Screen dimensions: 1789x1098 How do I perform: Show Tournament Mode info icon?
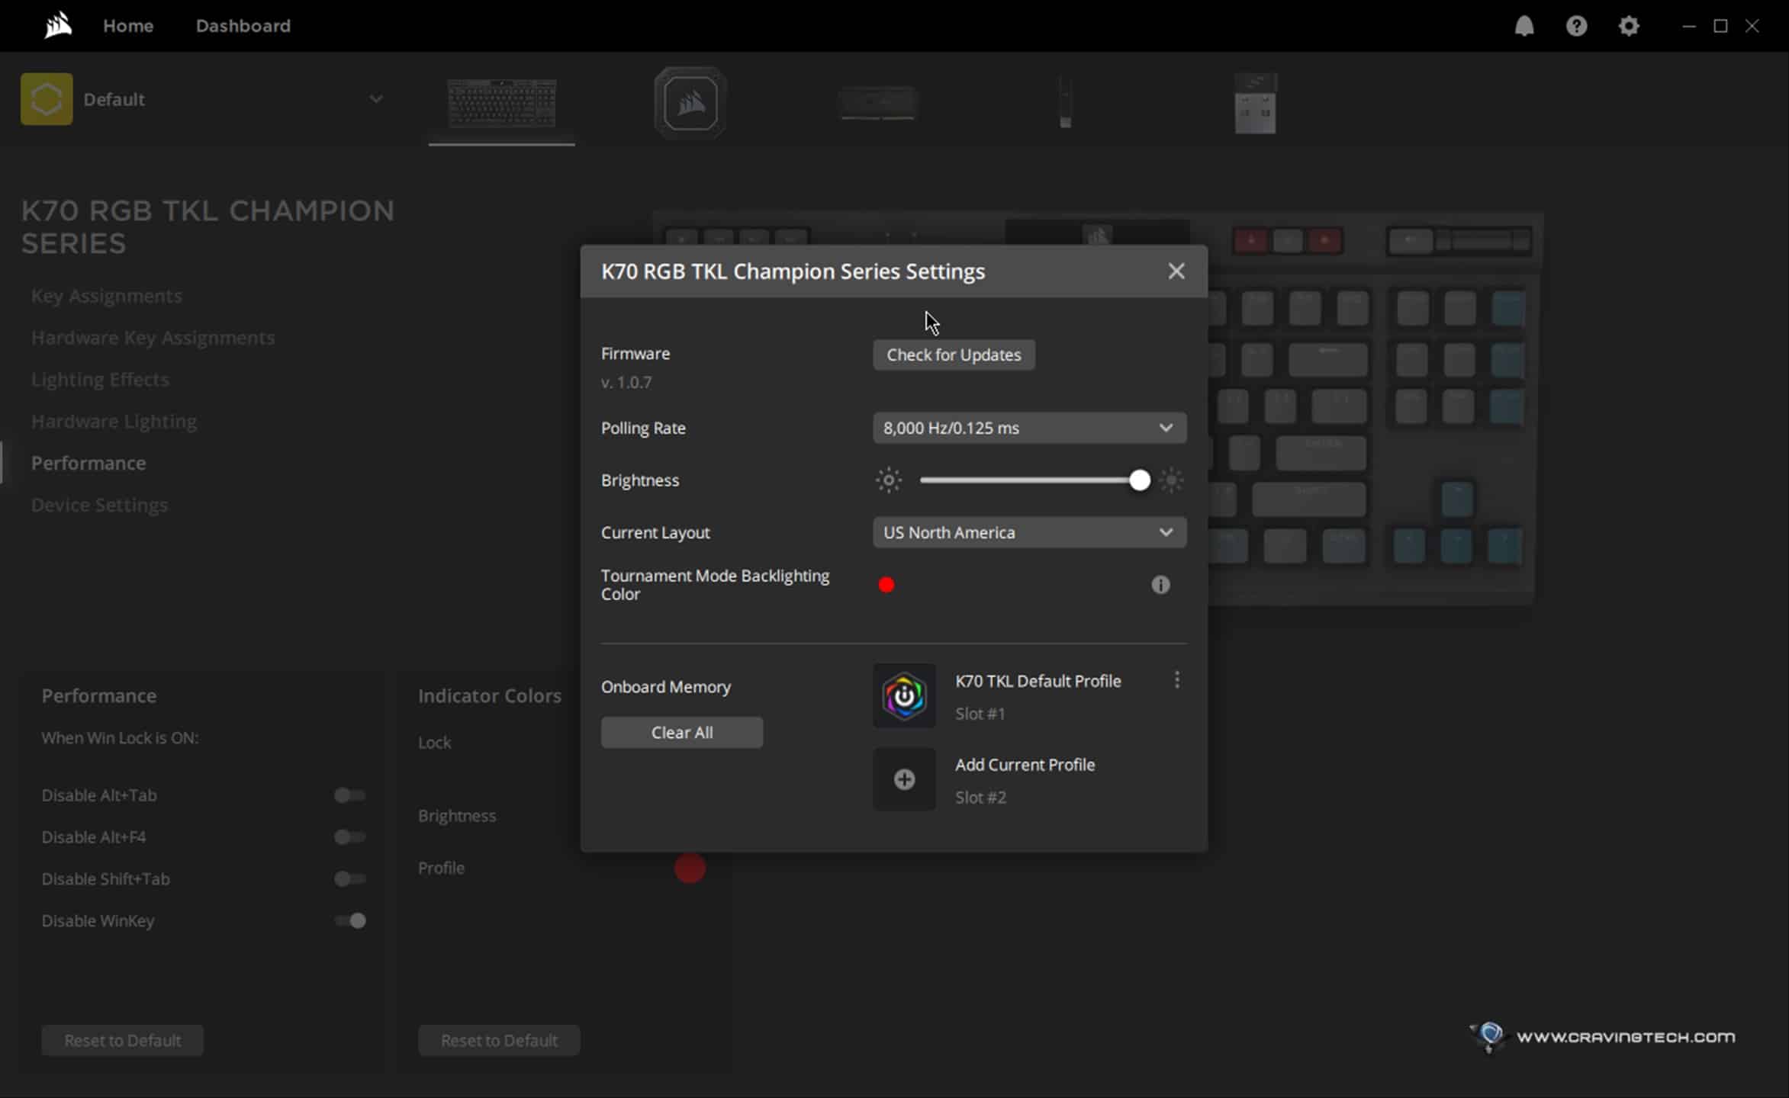pyautogui.click(x=1160, y=585)
